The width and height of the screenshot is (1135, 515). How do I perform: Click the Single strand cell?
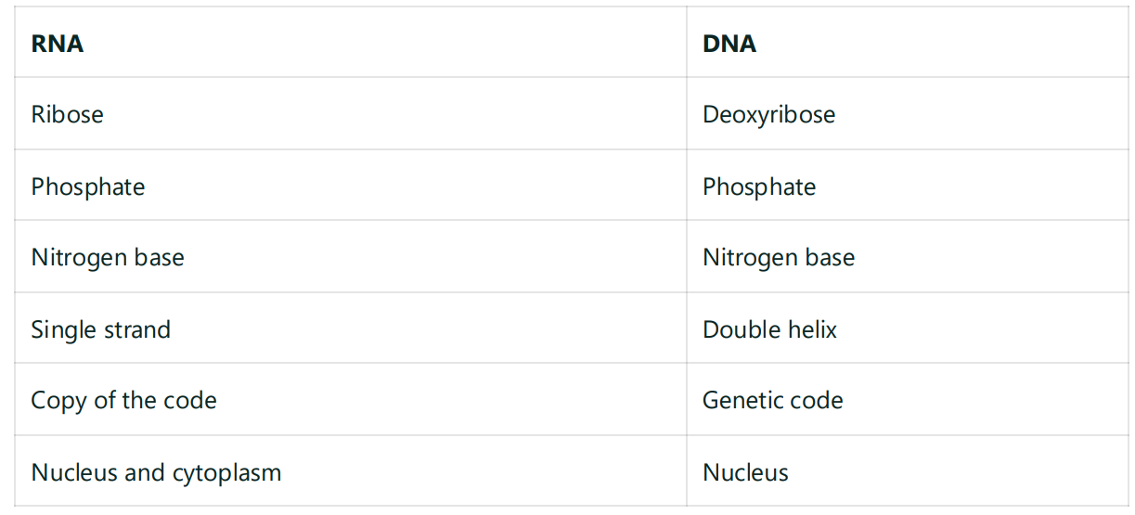click(101, 329)
